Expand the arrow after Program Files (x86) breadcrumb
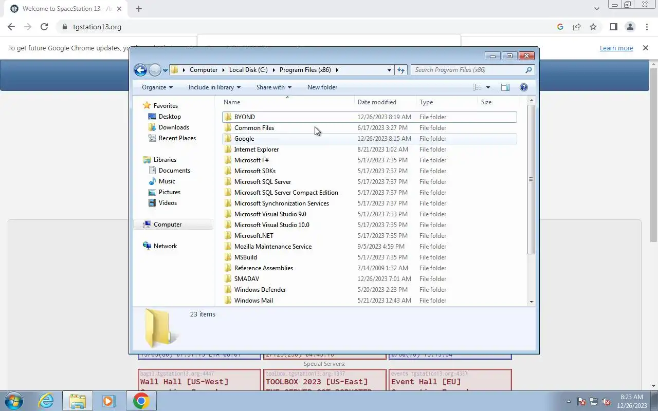The width and height of the screenshot is (658, 411). coord(337,70)
